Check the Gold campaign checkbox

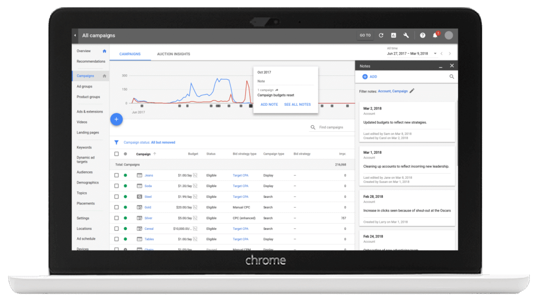click(116, 207)
